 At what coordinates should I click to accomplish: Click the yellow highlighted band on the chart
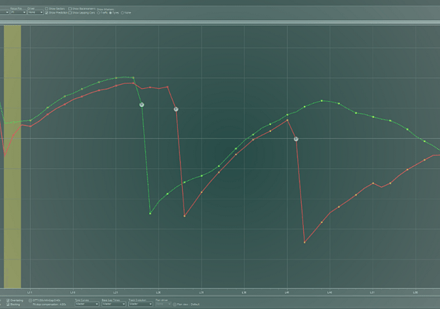click(12, 158)
